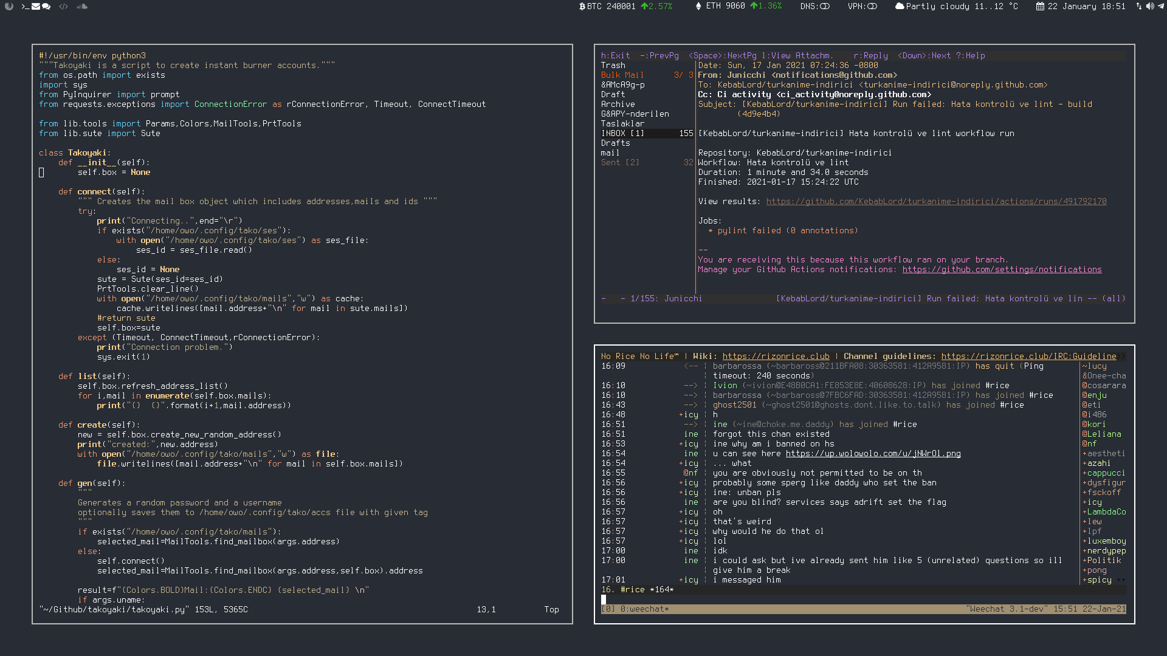Open the GitHub actions run results link
Viewport: 1167px width, 656px height.
(x=936, y=201)
